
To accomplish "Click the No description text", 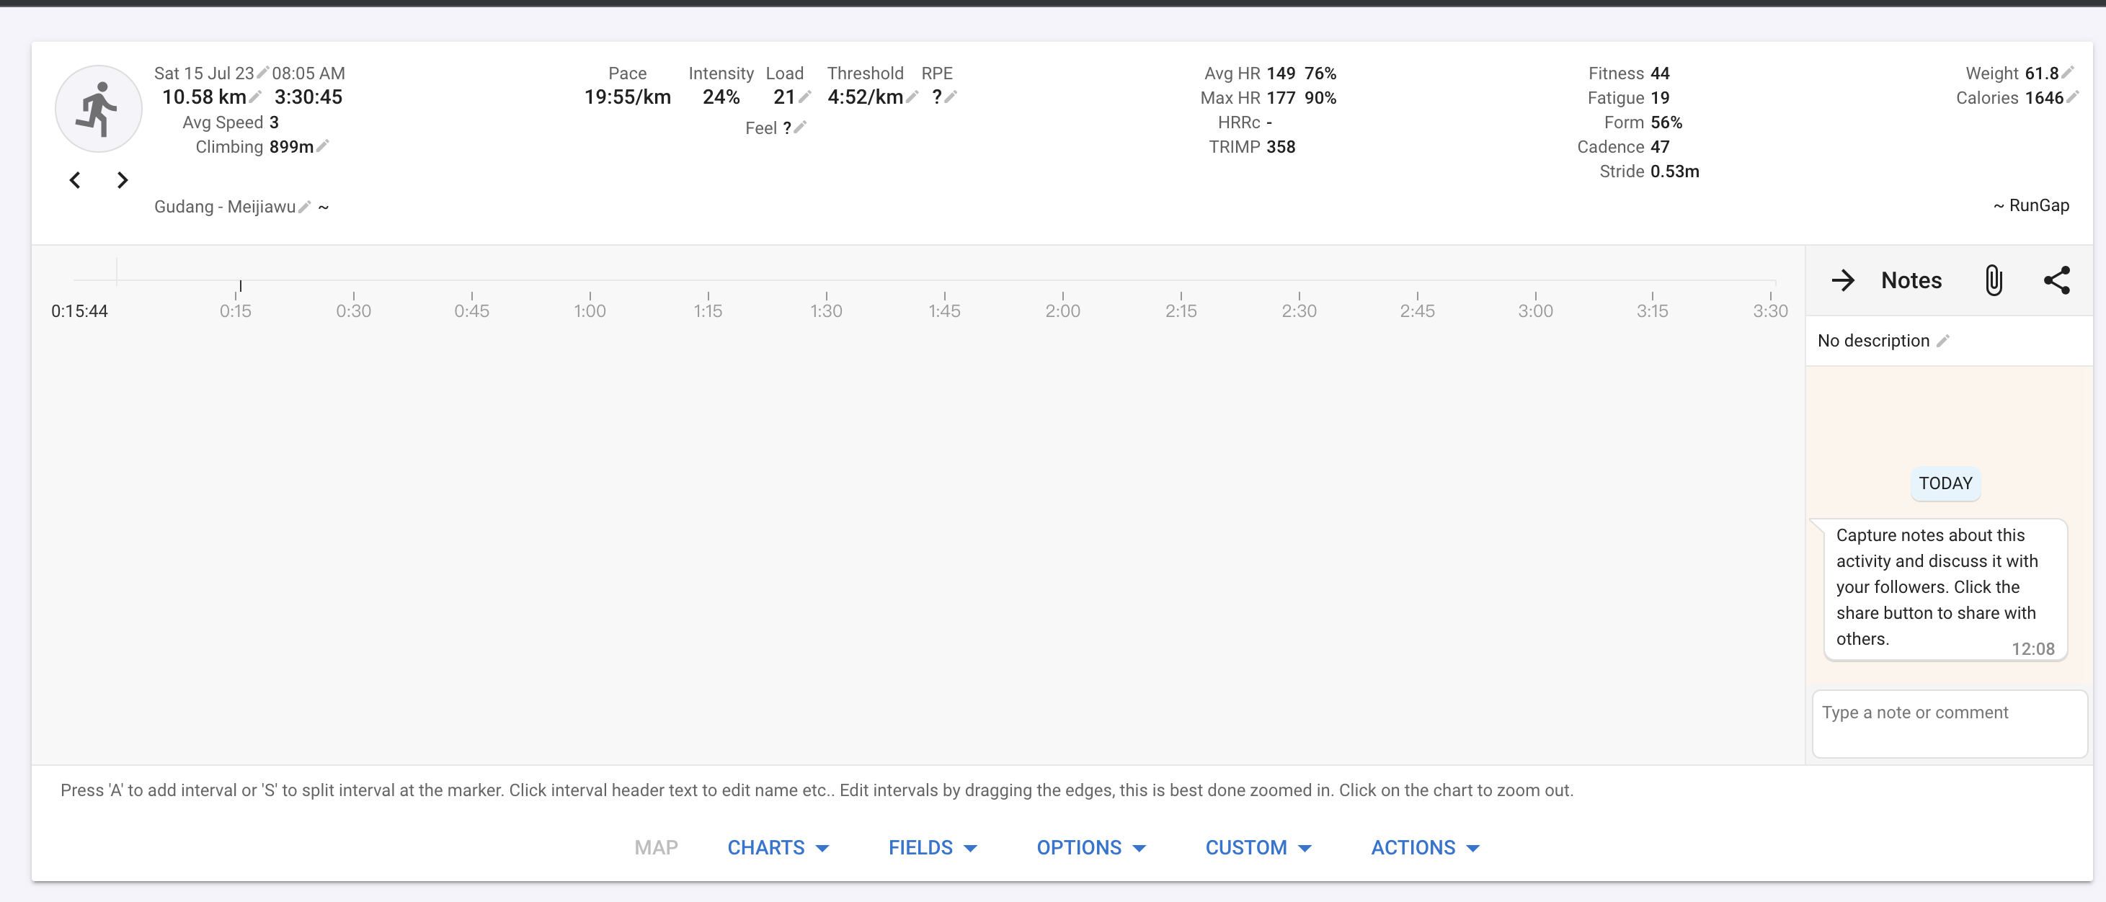I will coord(1873,341).
